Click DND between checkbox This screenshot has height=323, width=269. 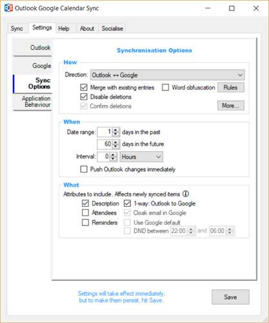click(x=127, y=231)
